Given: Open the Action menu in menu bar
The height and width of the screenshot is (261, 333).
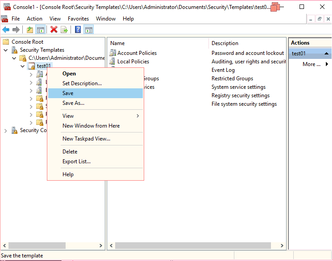Looking at the screenshot, I should pos(34,19).
